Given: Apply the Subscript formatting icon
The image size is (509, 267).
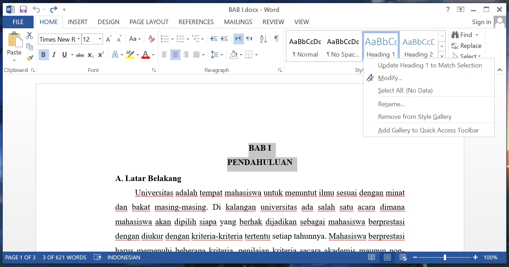Looking at the screenshot, I should tap(90, 55).
